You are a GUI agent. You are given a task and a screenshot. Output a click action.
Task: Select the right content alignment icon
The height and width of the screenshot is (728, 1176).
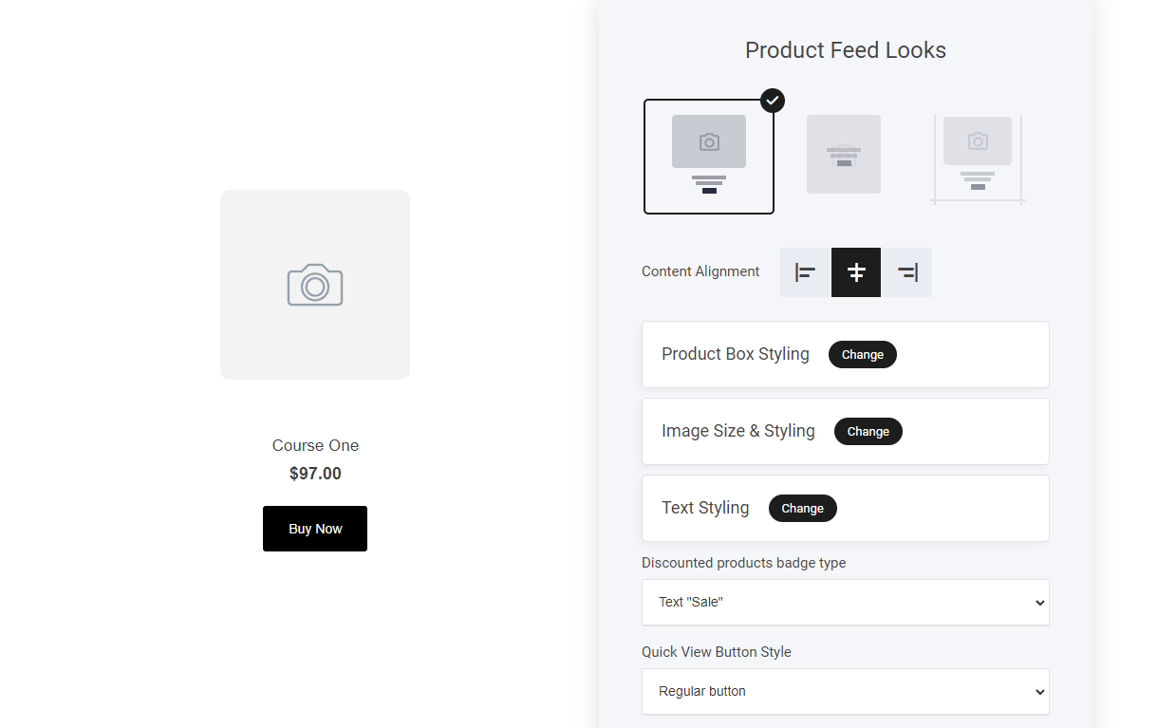click(x=907, y=272)
